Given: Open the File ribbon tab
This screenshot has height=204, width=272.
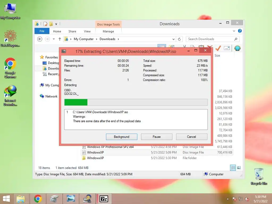Looking at the screenshot, I should pos(42,31).
